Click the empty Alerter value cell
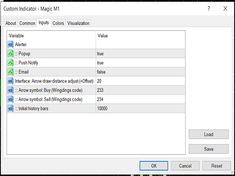 point(140,44)
